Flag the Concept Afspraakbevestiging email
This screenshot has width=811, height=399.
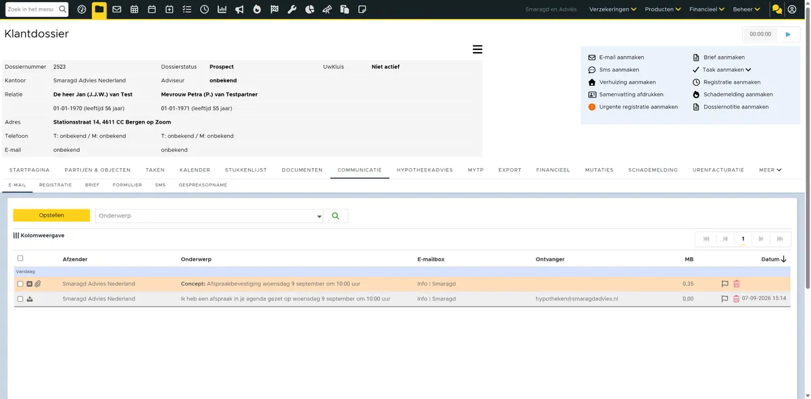(x=725, y=284)
